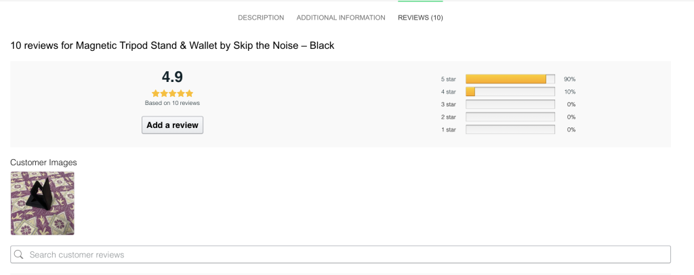Open the customer image of black tripod
Image resolution: width=694 pixels, height=275 pixels.
(x=43, y=203)
